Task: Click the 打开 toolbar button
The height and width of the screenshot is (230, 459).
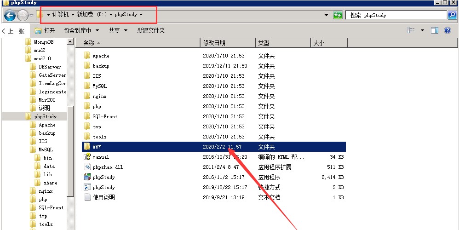Action: coord(45,30)
